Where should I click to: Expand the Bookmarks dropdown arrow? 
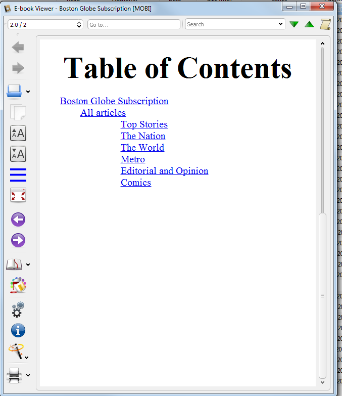(x=28, y=265)
